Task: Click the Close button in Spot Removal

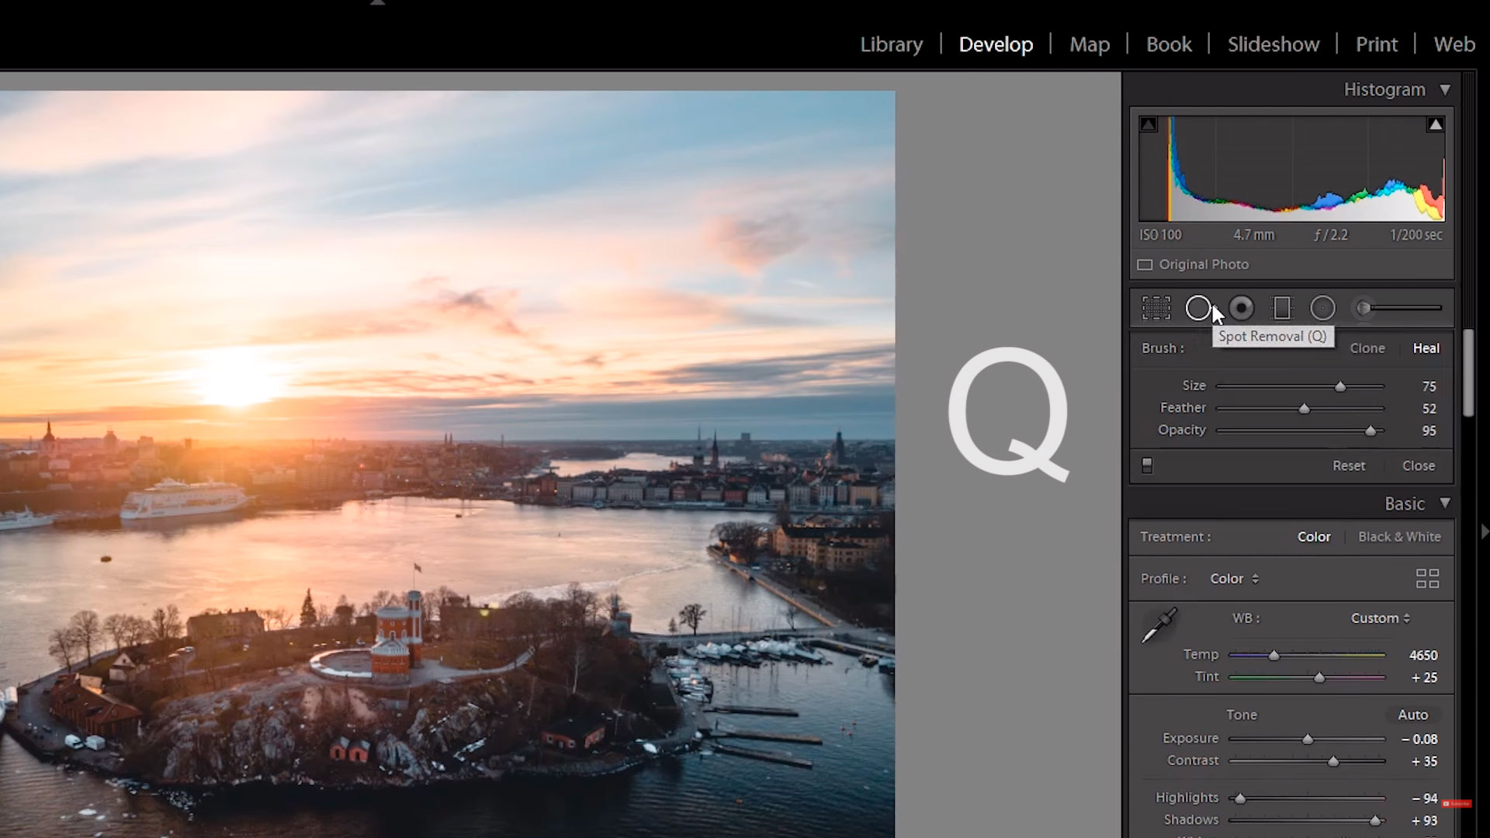Action: pyautogui.click(x=1420, y=466)
